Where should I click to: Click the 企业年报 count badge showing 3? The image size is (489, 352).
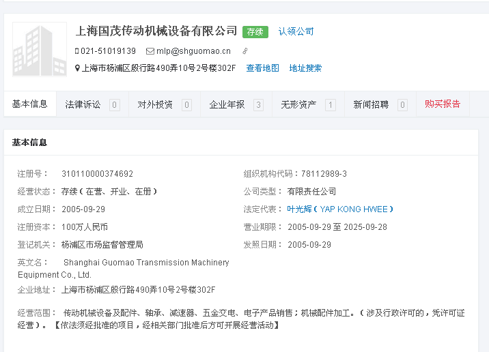click(x=258, y=105)
